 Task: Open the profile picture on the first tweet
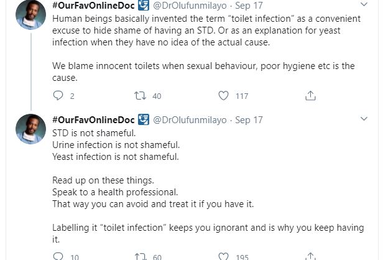(x=30, y=15)
